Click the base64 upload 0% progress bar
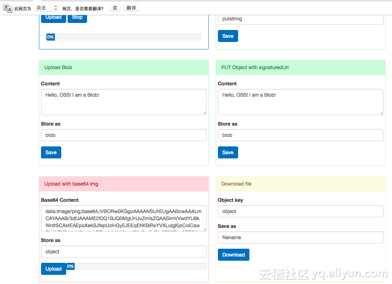The image size is (392, 284). click(x=136, y=266)
